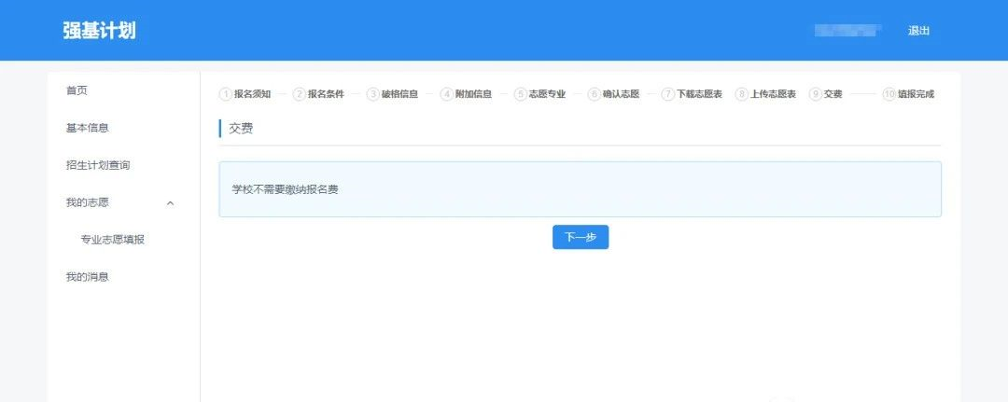Open 招生计划查询 in the sidebar
This screenshot has height=402, width=1008.
[98, 165]
